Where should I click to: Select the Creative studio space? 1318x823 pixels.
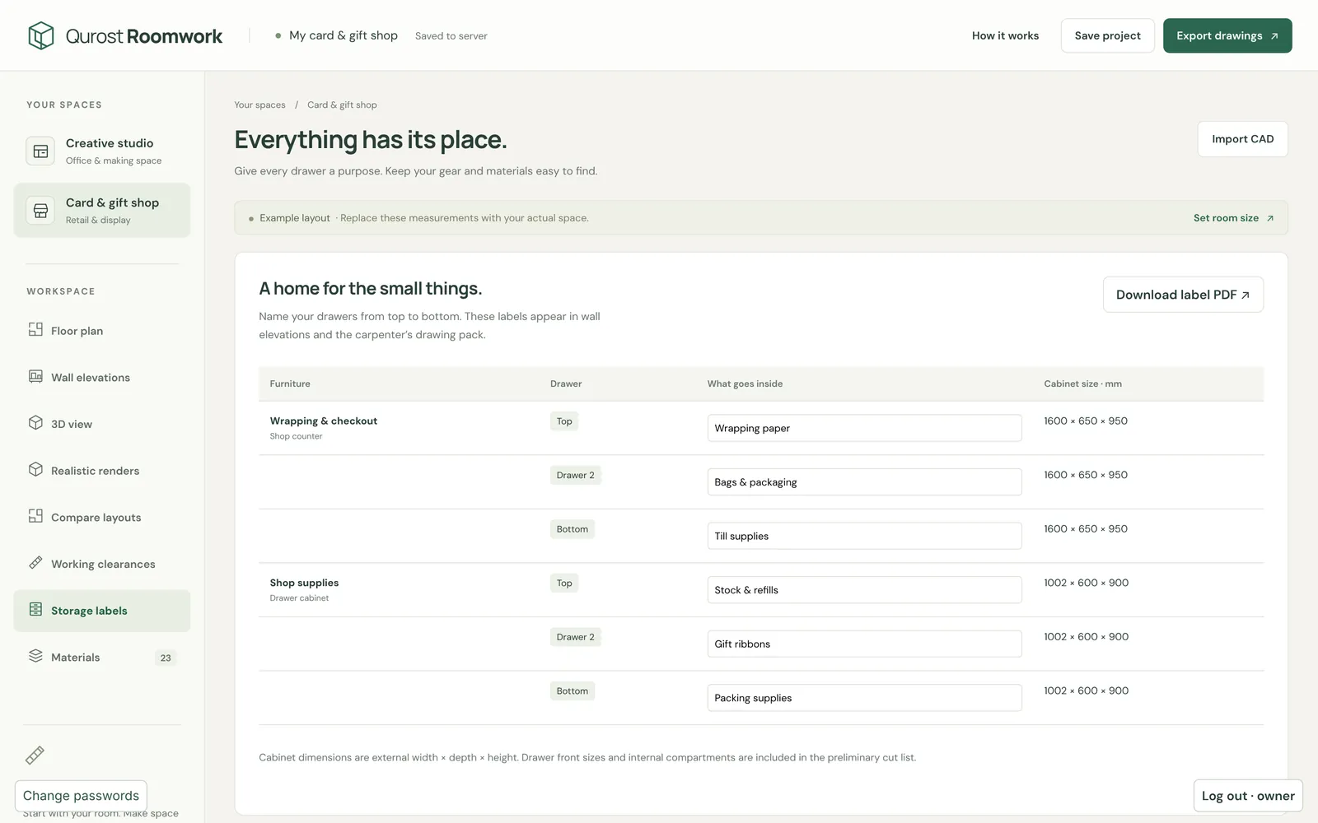(x=102, y=151)
